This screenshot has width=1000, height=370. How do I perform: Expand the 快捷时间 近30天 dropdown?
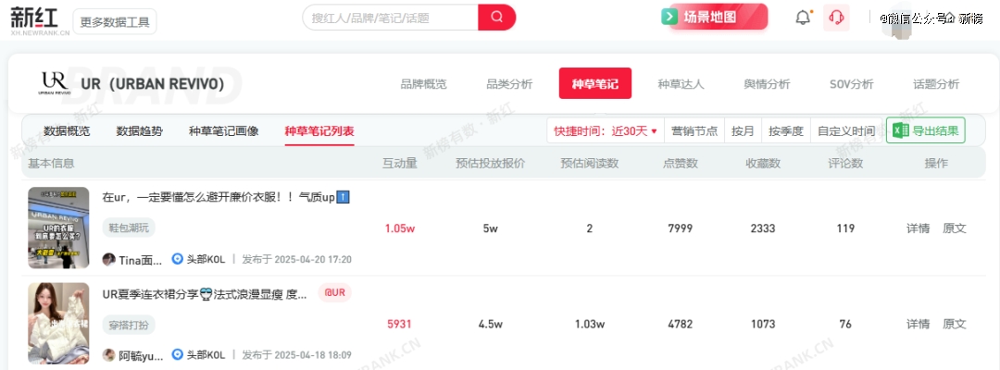(606, 130)
